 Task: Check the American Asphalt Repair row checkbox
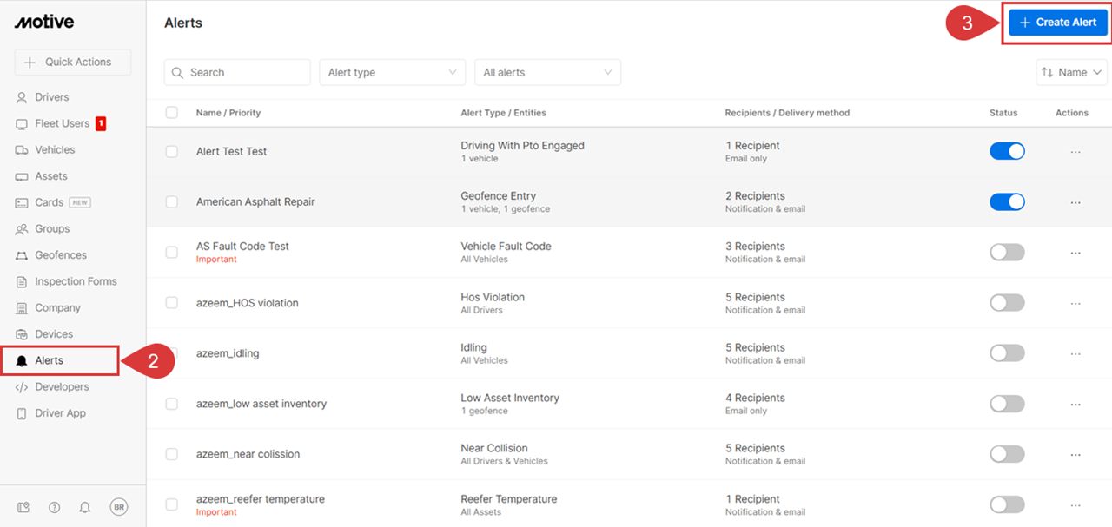click(172, 201)
